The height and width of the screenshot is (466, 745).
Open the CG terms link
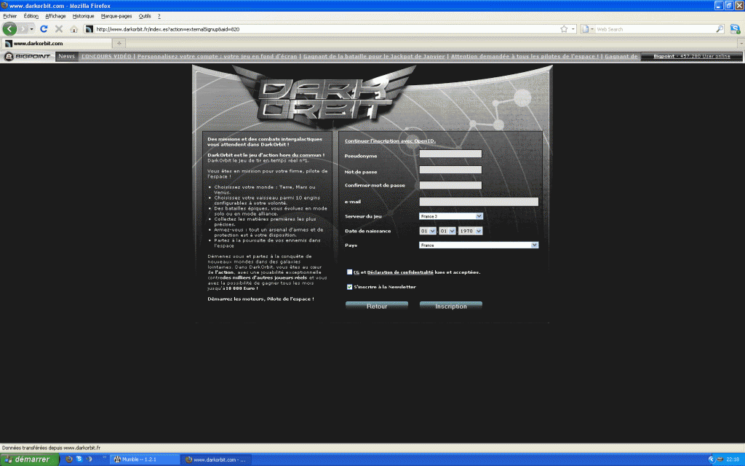point(356,272)
